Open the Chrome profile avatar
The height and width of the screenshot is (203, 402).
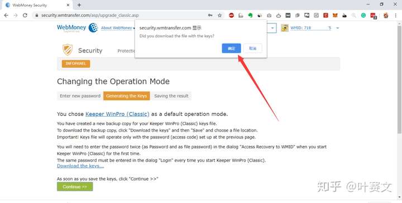(386, 16)
